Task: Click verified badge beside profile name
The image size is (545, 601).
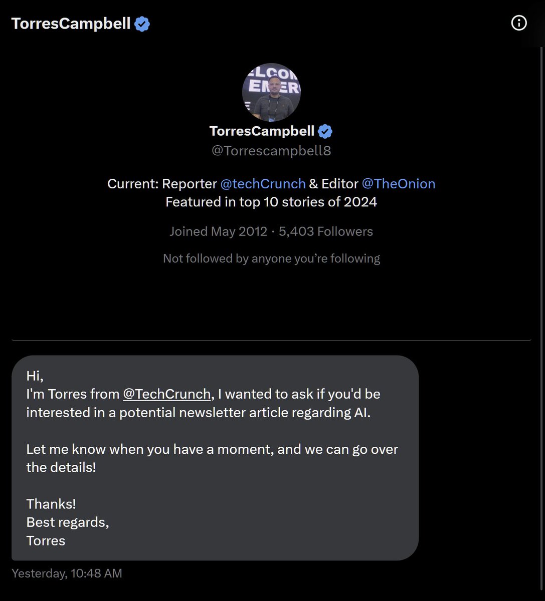Action: pos(325,131)
